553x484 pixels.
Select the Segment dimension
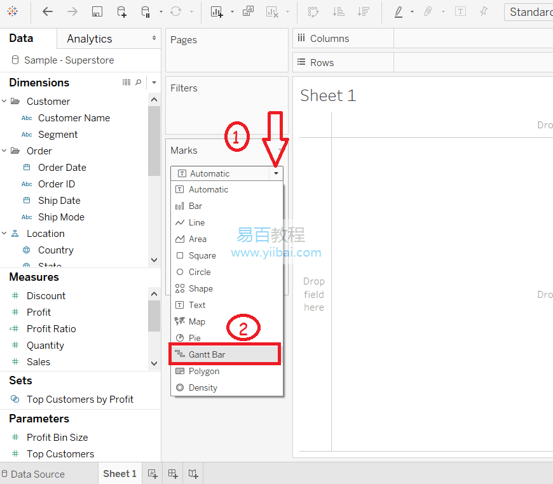tap(58, 134)
